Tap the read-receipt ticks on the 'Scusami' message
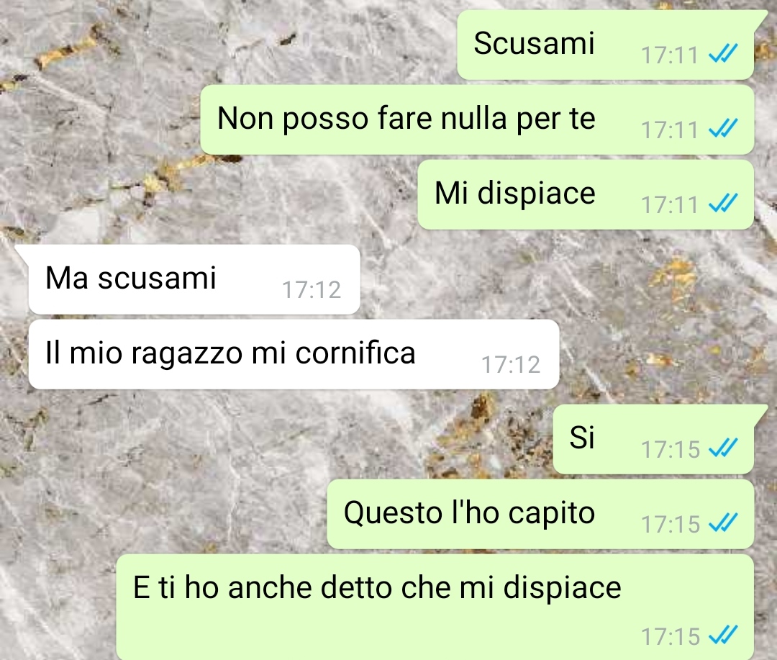Viewport: 777px width, 660px height. coord(724,53)
